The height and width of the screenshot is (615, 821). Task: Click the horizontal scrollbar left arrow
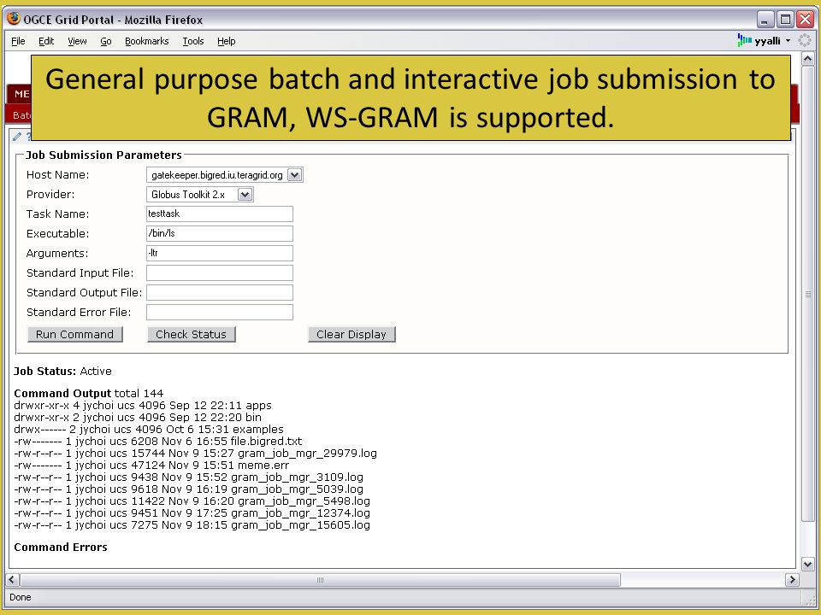tap(13, 579)
